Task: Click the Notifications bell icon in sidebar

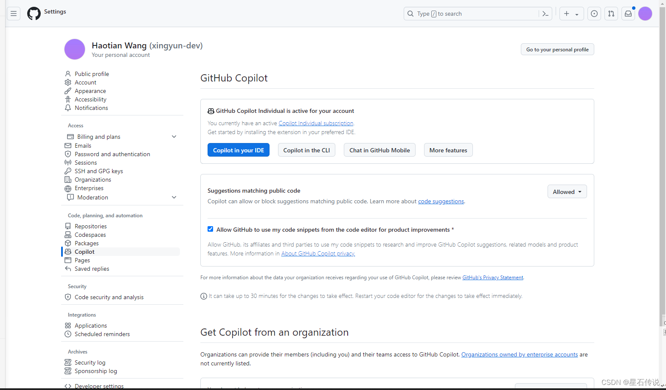Action: click(x=68, y=108)
